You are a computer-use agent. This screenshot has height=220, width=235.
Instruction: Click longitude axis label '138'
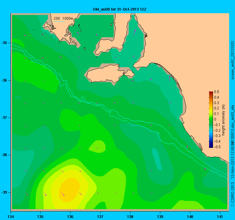[x=130, y=216]
